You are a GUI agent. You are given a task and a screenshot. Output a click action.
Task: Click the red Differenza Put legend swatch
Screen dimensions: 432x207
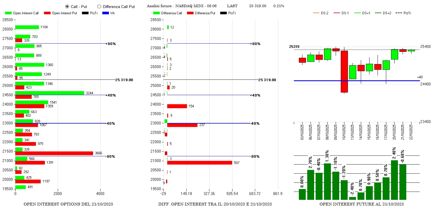pyautogui.click(x=190, y=13)
